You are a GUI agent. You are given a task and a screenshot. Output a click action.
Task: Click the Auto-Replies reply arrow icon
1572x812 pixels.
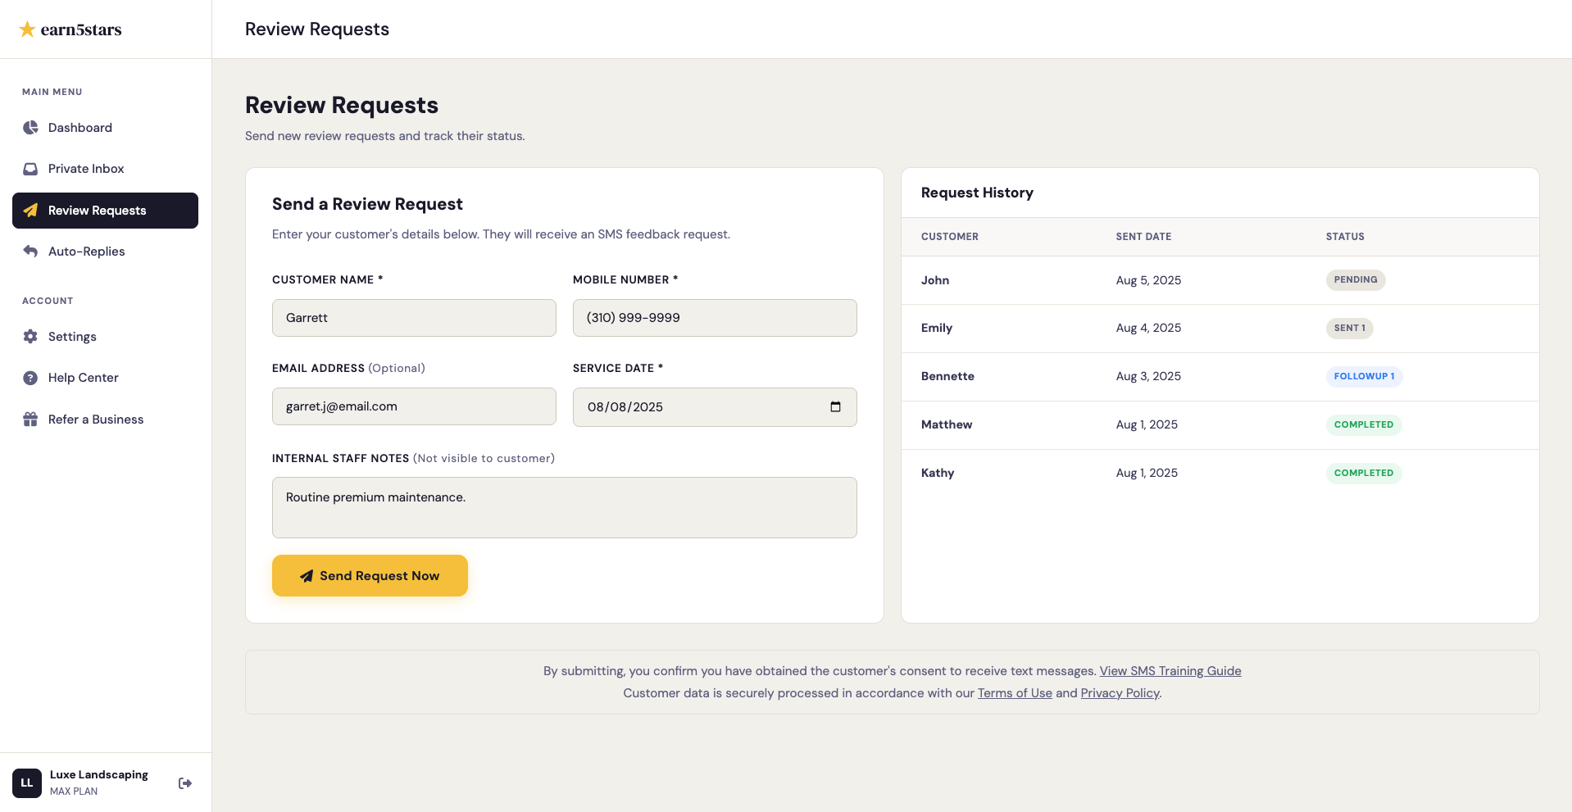tap(30, 252)
